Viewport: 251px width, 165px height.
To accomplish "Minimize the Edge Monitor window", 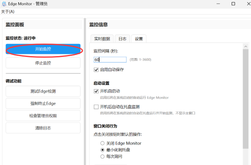I will [x=218, y=4].
